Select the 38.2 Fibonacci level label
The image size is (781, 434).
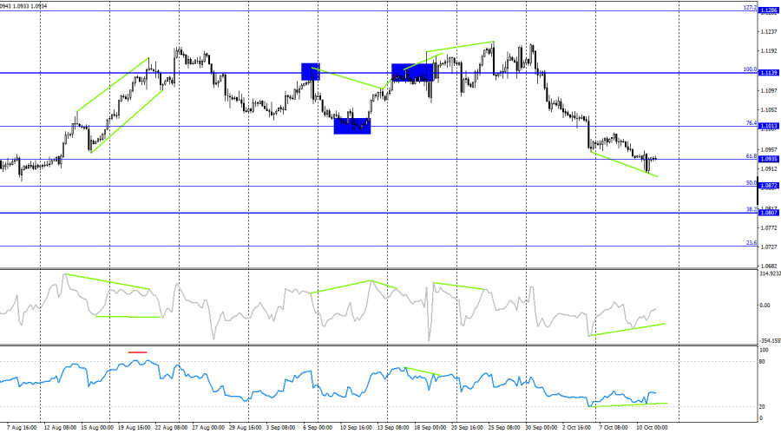751,210
